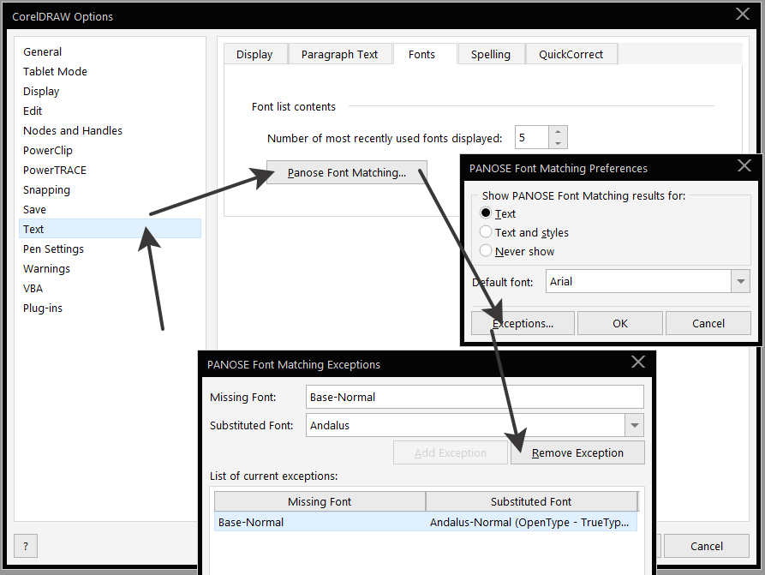765x575 pixels.
Task: Expand the Substituted Font dropdown arrow
Action: click(634, 425)
